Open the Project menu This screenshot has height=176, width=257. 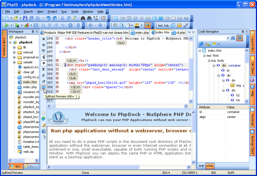point(52,12)
